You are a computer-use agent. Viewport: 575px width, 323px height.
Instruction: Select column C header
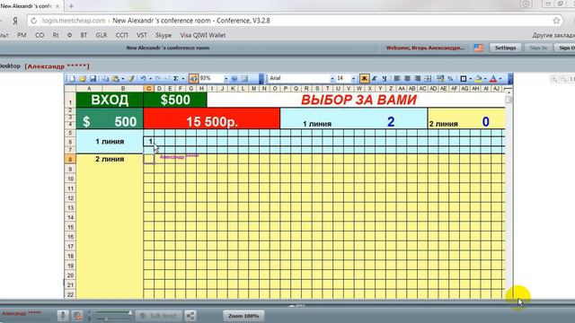tap(148, 88)
